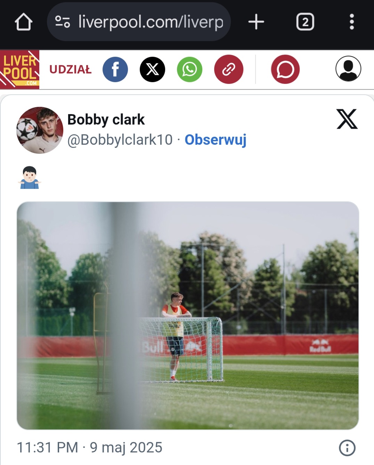This screenshot has width=374, height=465.
Task: Click Obserwuj to follow the account
Action: point(216,140)
